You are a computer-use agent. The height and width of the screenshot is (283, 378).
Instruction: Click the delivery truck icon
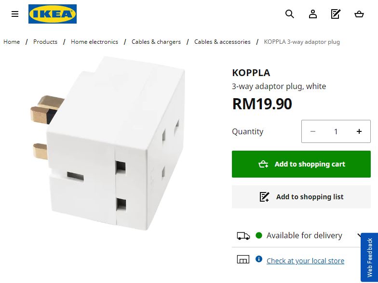(x=243, y=235)
